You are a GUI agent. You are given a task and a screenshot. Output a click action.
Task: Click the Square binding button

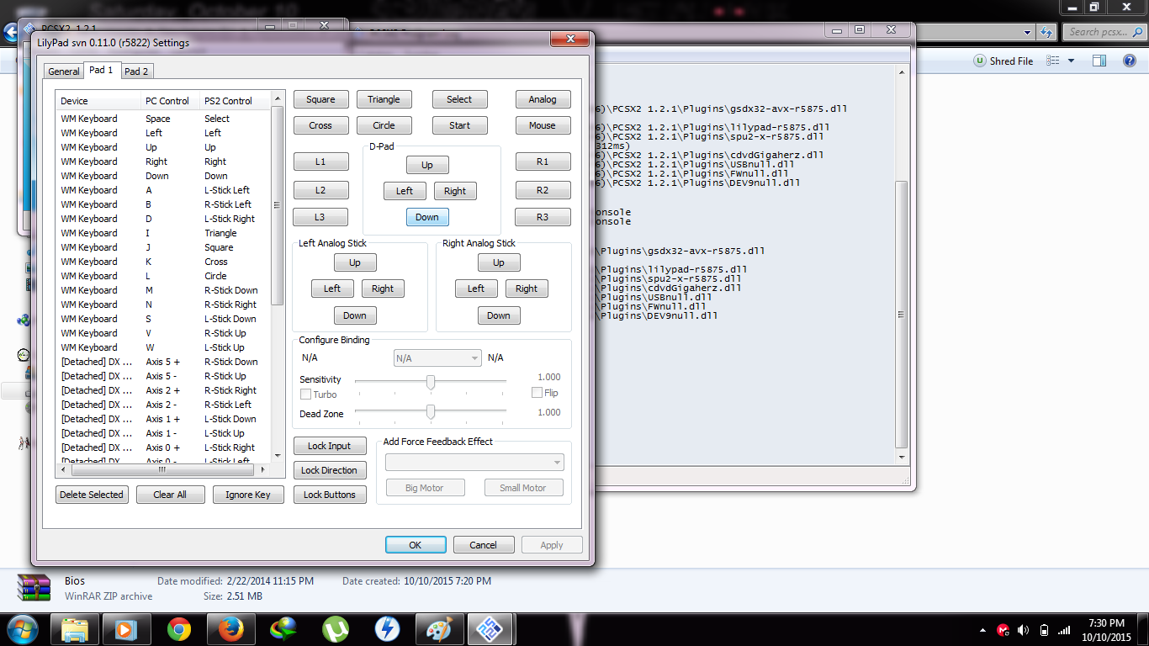pos(320,99)
